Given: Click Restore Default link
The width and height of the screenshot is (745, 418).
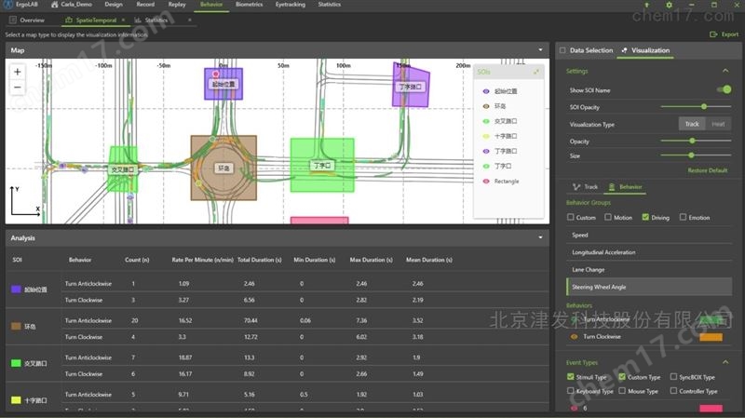Looking at the screenshot, I should click(708, 170).
